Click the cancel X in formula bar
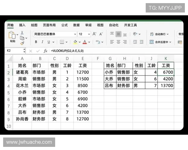This screenshot has height=150, width=188. coord(31,51)
